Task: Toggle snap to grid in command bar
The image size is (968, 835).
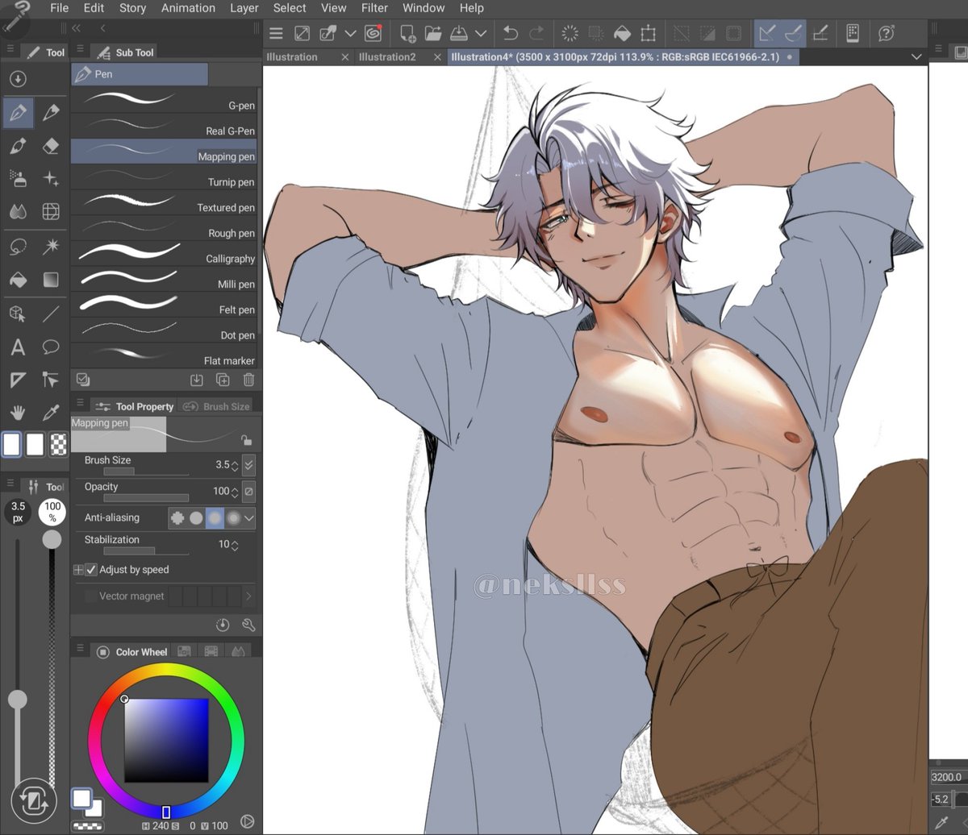Action: [x=820, y=33]
